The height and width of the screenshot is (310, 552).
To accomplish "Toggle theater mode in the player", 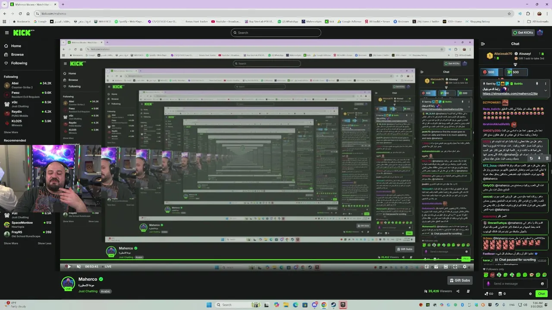I will (445, 267).
